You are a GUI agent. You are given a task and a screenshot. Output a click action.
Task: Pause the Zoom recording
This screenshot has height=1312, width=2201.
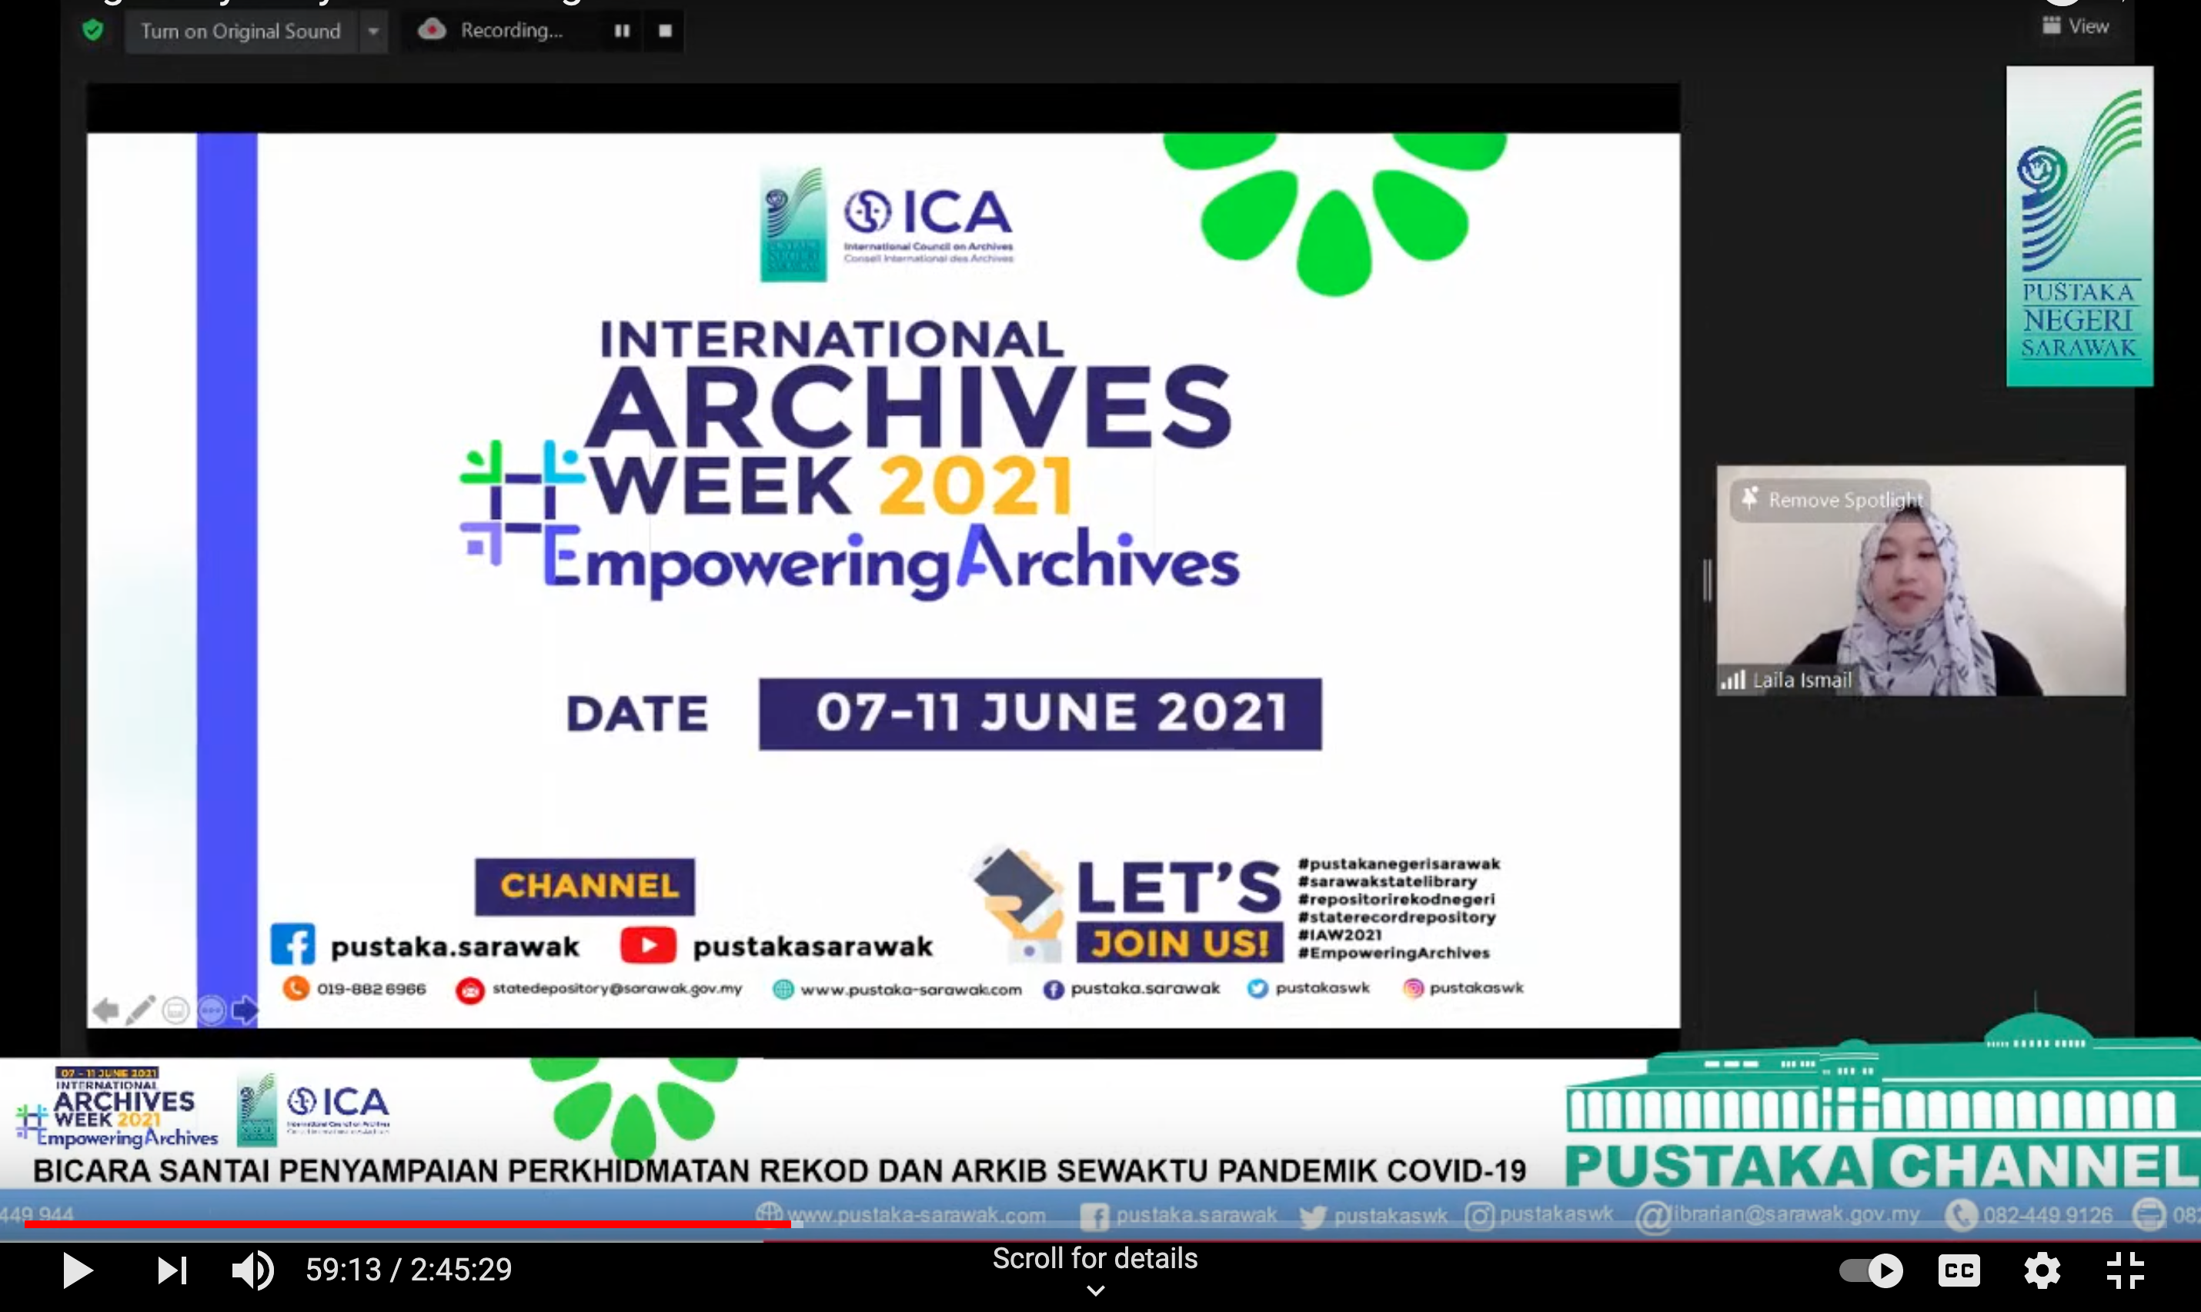[622, 30]
